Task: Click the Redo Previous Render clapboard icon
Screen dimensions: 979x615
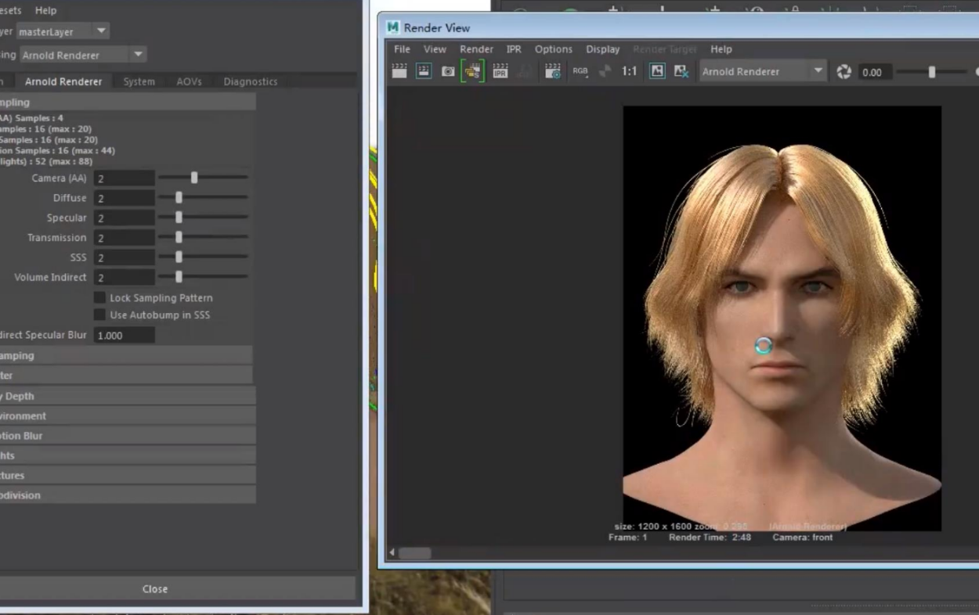Action: pos(399,71)
